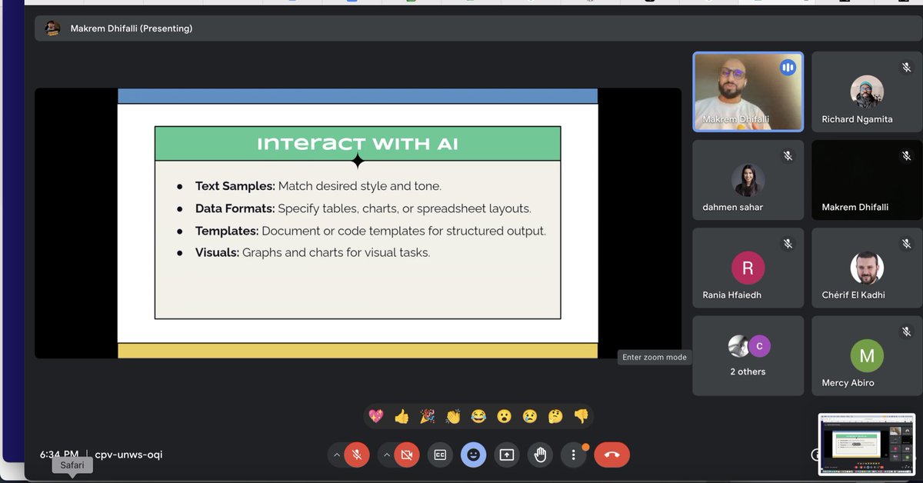923x483 pixels.
Task: Click the meeting code cpv-unws-oqi
Action: [128, 455]
